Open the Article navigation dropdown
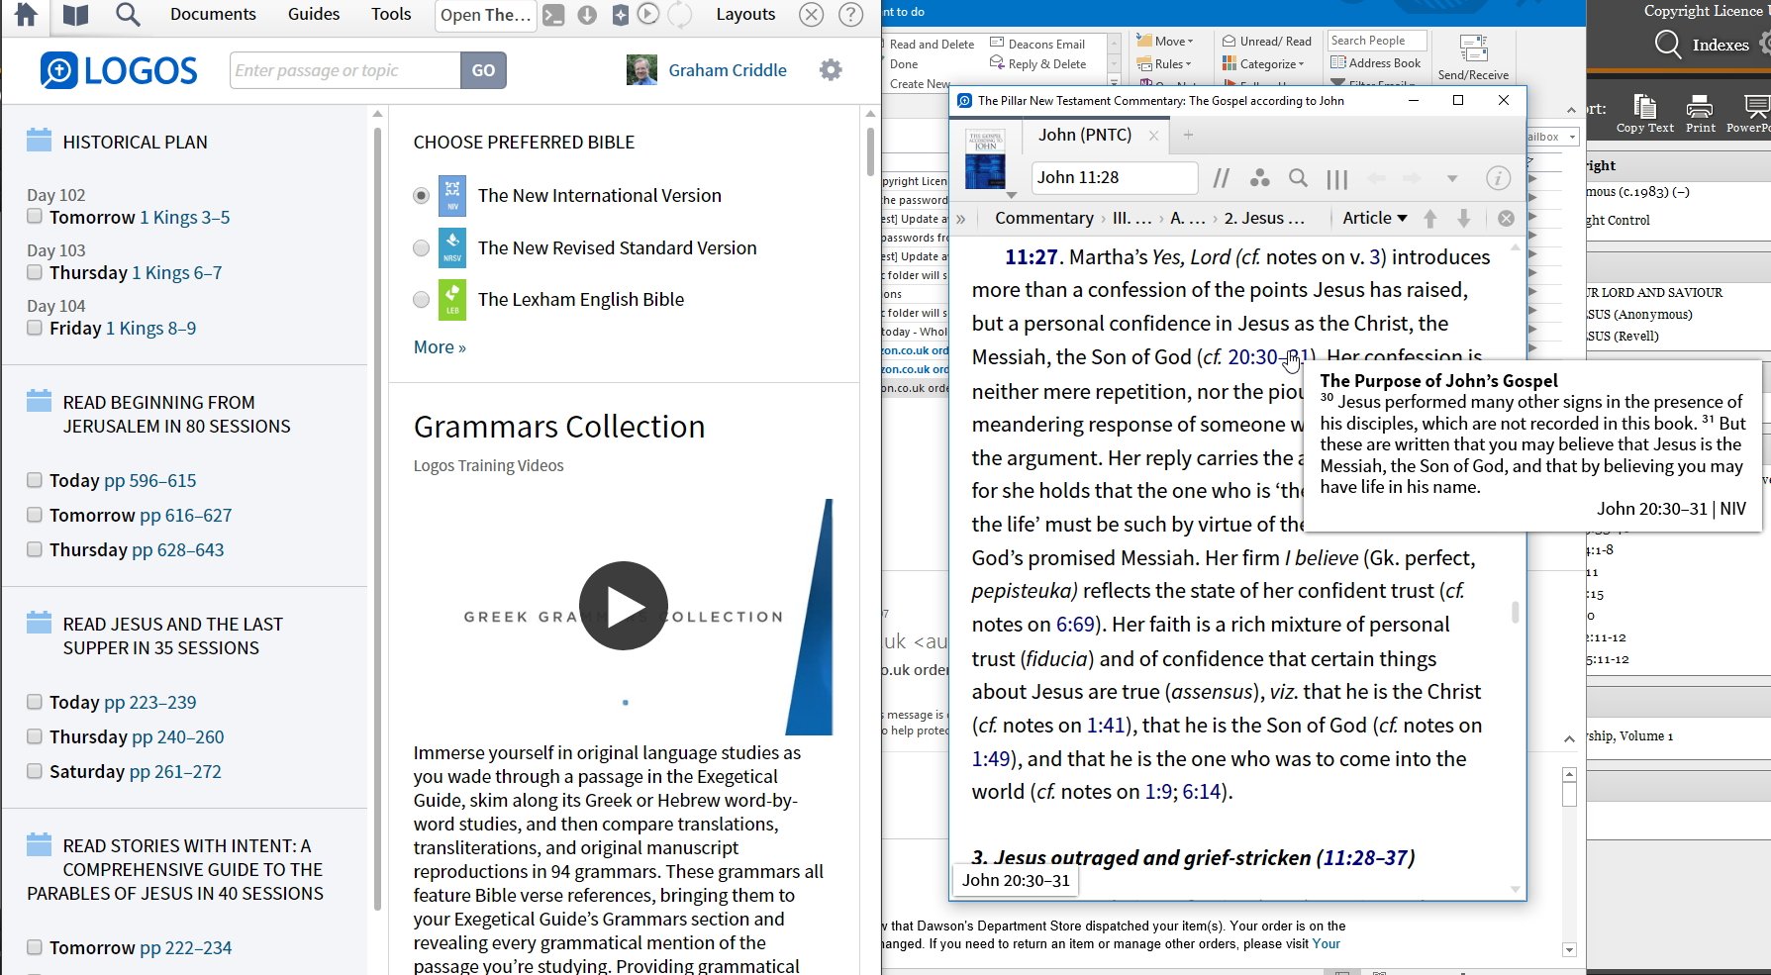Image resolution: width=1771 pixels, height=975 pixels. tap(1374, 218)
